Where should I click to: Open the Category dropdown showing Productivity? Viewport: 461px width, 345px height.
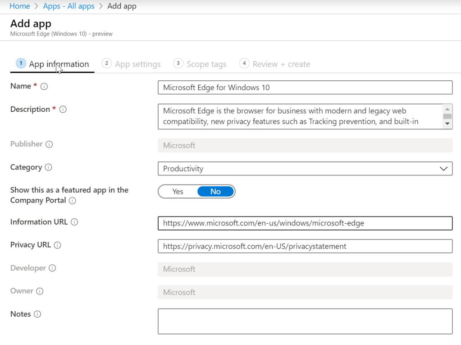(305, 169)
